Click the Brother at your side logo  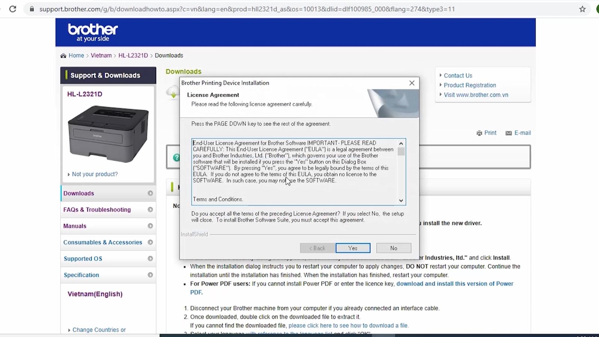pyautogui.click(x=93, y=33)
